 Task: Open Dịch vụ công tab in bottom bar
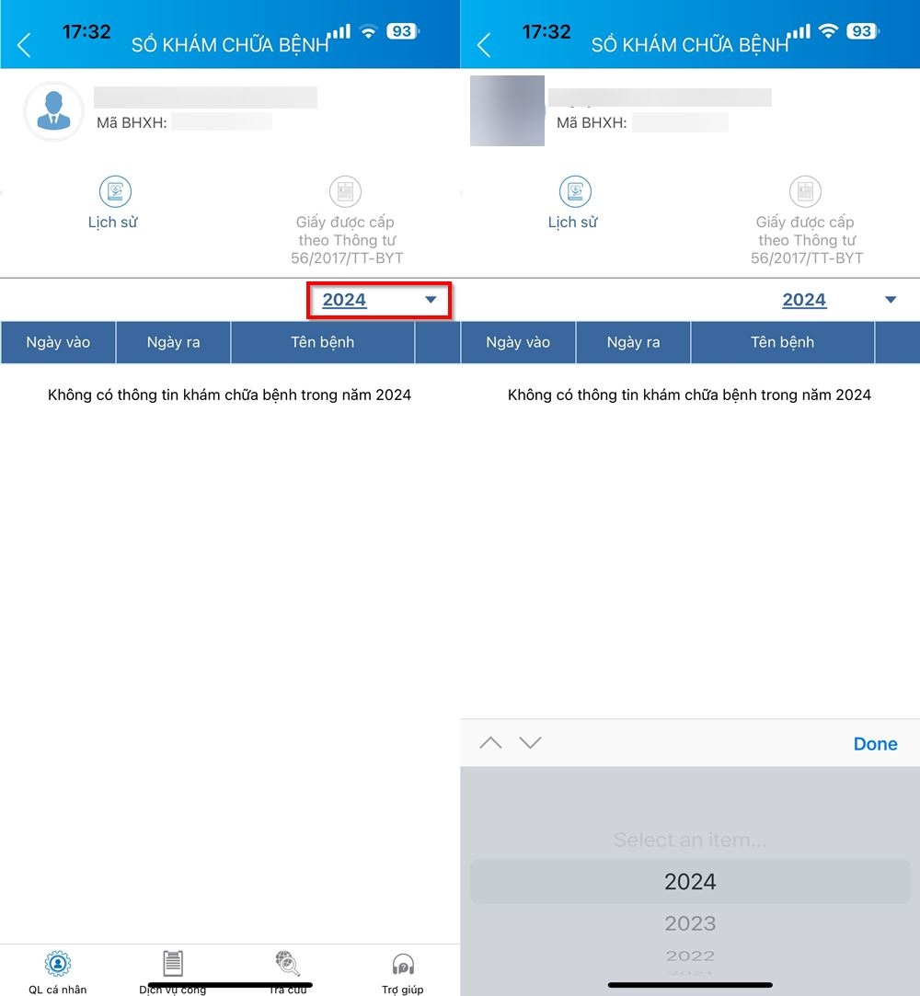(173, 972)
